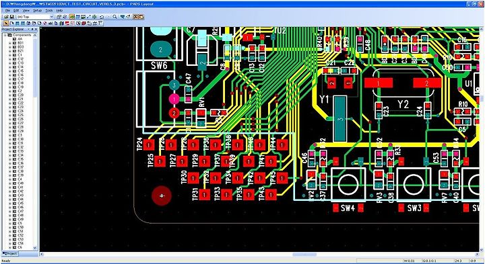This screenshot has width=485, height=264.
Task: Click the Hatch drafting icon
Action: pyautogui.click(x=61, y=23)
